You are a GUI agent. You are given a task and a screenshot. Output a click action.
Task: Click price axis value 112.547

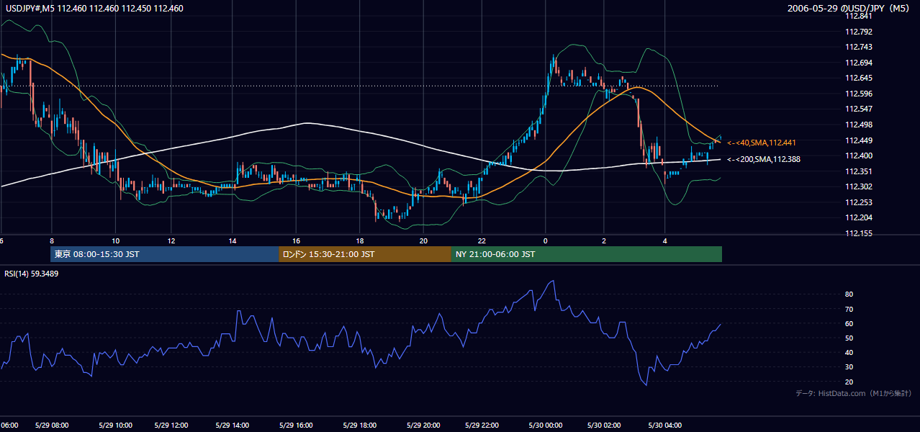pyautogui.click(x=860, y=109)
